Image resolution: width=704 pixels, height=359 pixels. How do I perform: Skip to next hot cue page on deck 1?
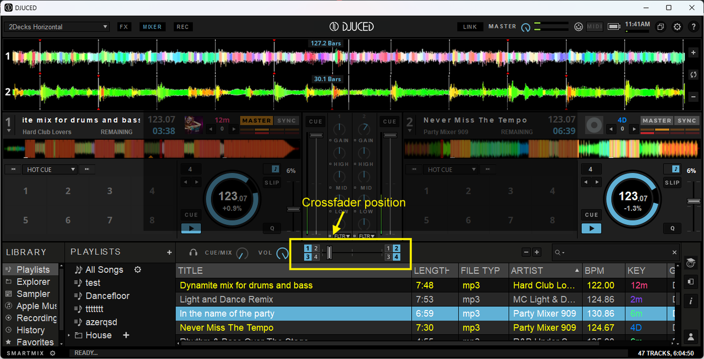pyautogui.click(x=86, y=170)
